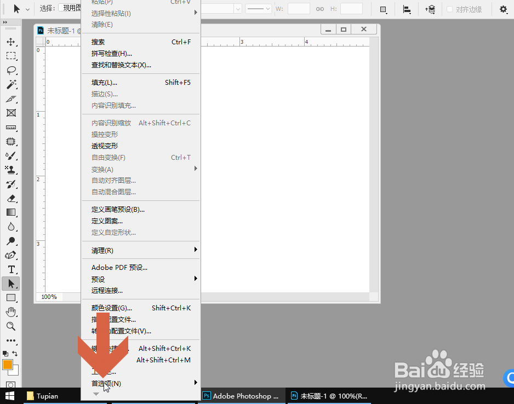Viewport: 514px width, 404px height.
Task: Switch to 未标题-1 @ 100% taskbar button
Action: tap(329, 396)
